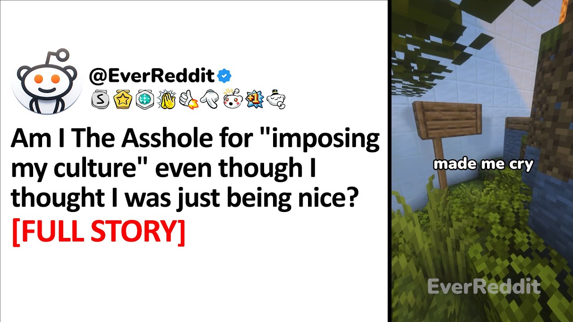
Task: Select the Gold star award
Action: [x=122, y=100]
